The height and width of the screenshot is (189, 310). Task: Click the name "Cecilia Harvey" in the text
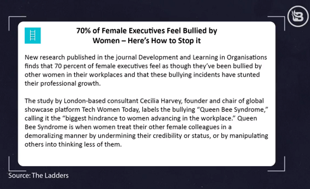tap(161, 101)
